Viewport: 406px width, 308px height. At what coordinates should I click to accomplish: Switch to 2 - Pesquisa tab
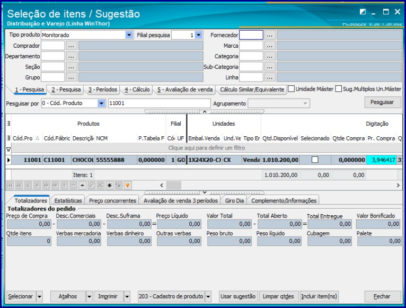(66, 90)
